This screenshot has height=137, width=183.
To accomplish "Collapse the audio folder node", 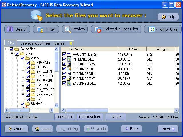I will (x=17, y=58).
